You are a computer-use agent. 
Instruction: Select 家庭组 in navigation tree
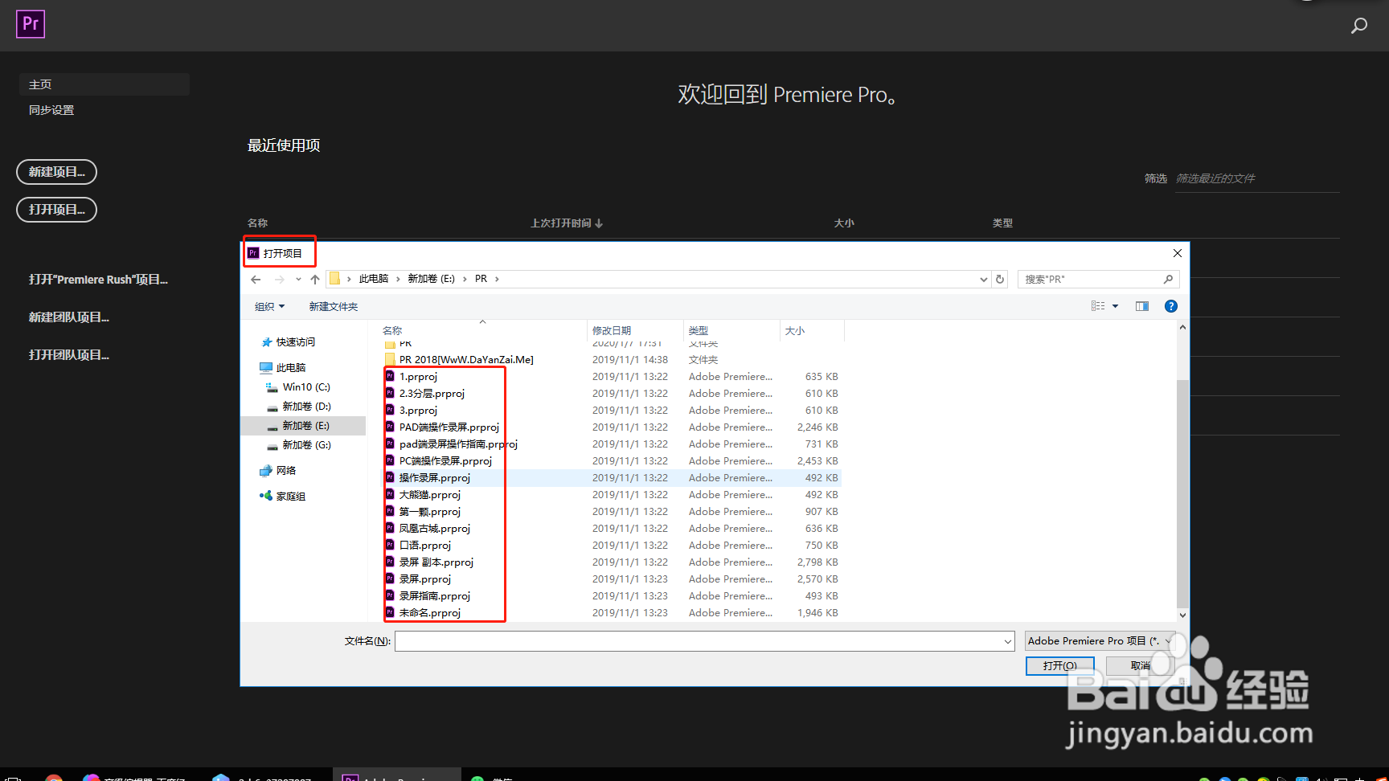pyautogui.click(x=290, y=497)
